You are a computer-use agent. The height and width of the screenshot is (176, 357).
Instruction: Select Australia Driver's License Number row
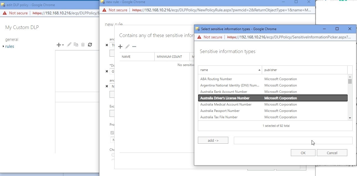tap(273, 98)
